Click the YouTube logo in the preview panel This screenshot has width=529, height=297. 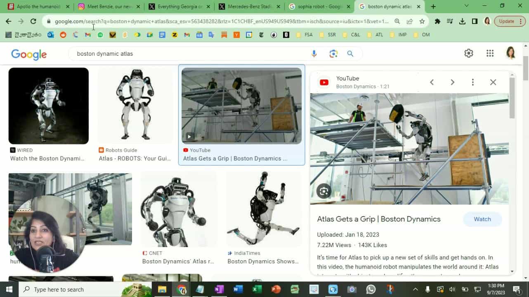click(x=324, y=82)
